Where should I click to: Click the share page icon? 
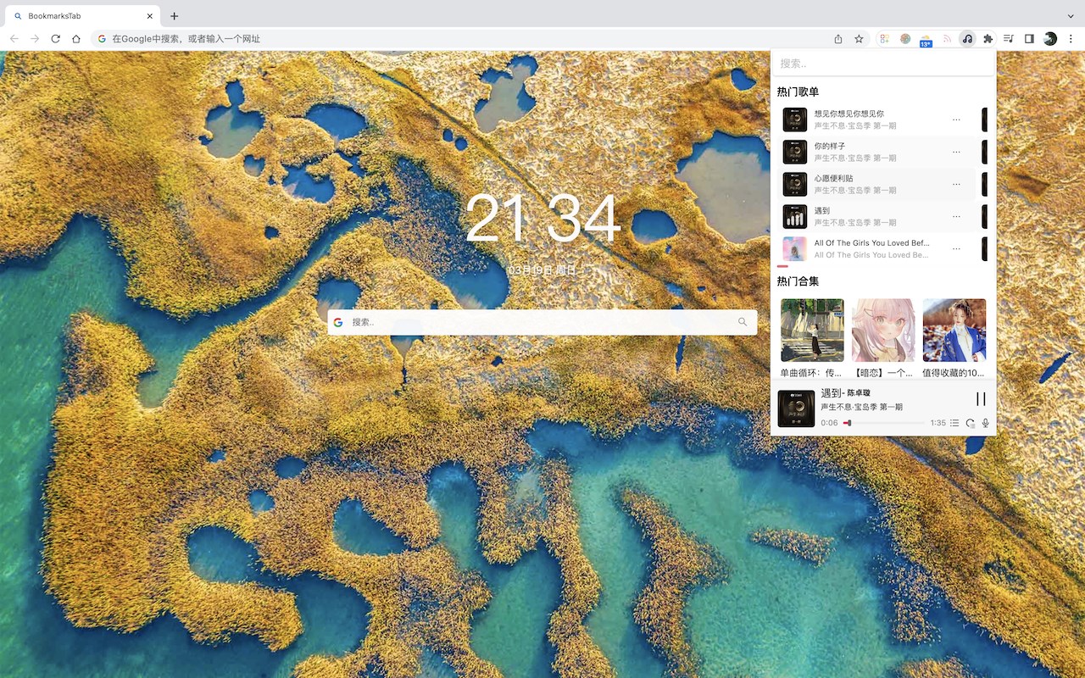pos(838,39)
